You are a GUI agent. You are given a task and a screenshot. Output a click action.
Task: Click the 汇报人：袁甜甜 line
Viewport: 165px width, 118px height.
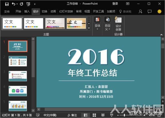point(96,87)
